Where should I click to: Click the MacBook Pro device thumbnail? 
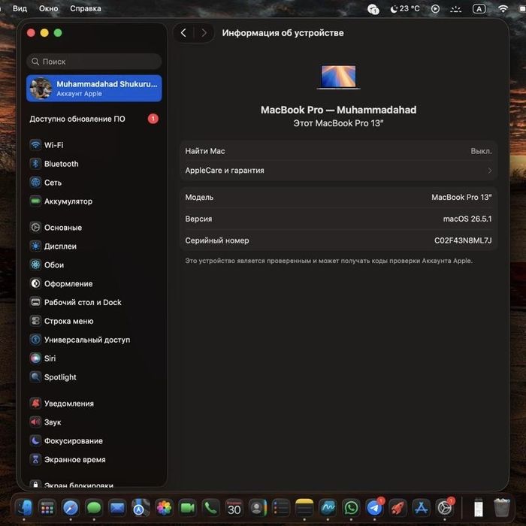[x=338, y=77]
